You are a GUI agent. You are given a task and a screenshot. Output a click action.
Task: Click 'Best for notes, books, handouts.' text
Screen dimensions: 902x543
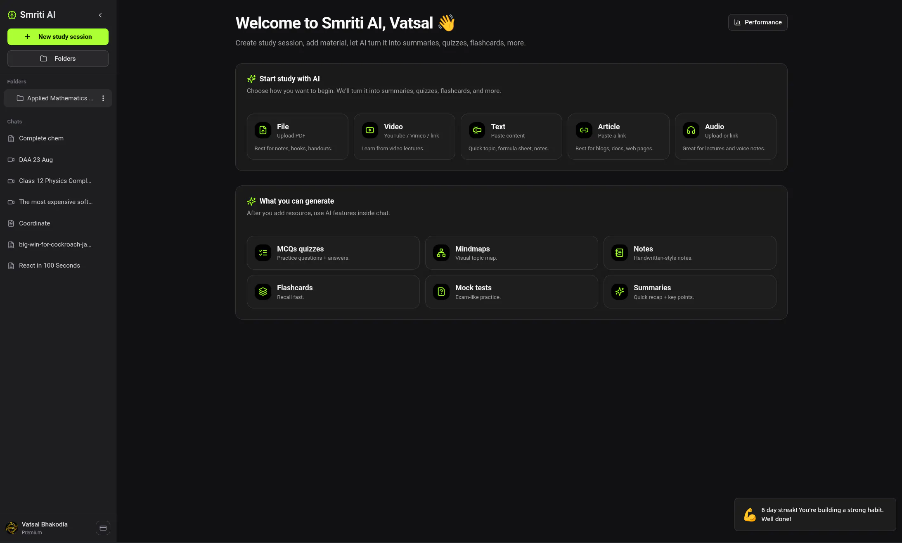click(293, 149)
